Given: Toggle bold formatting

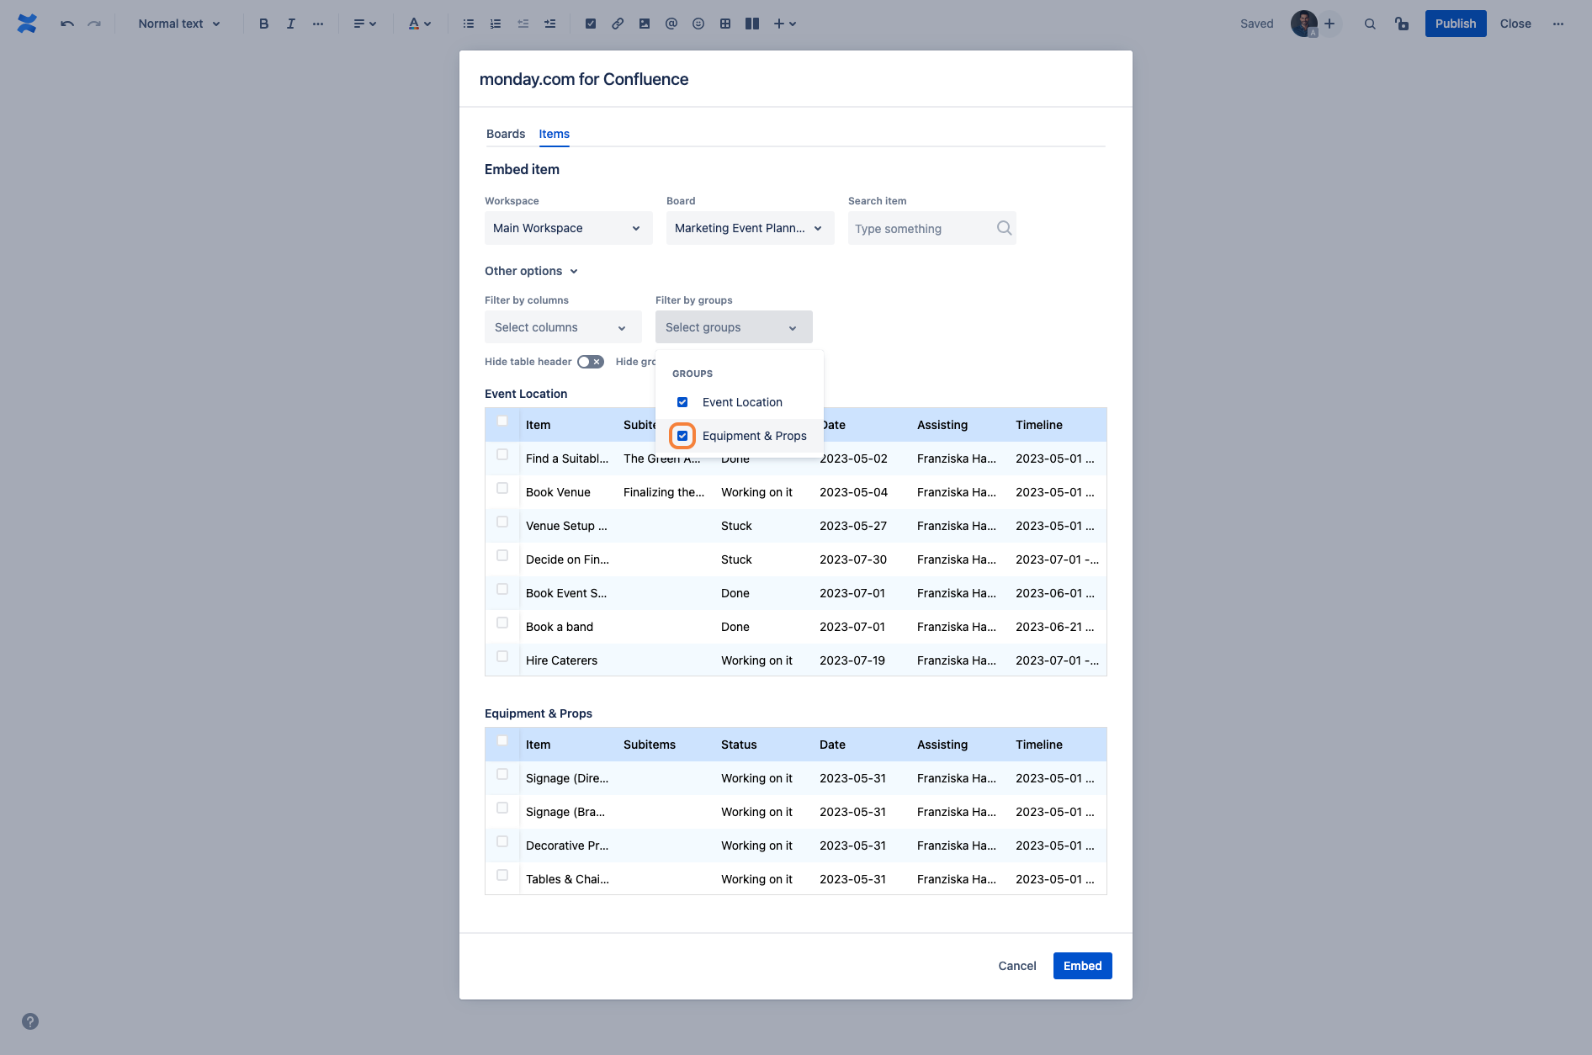Looking at the screenshot, I should (x=263, y=24).
